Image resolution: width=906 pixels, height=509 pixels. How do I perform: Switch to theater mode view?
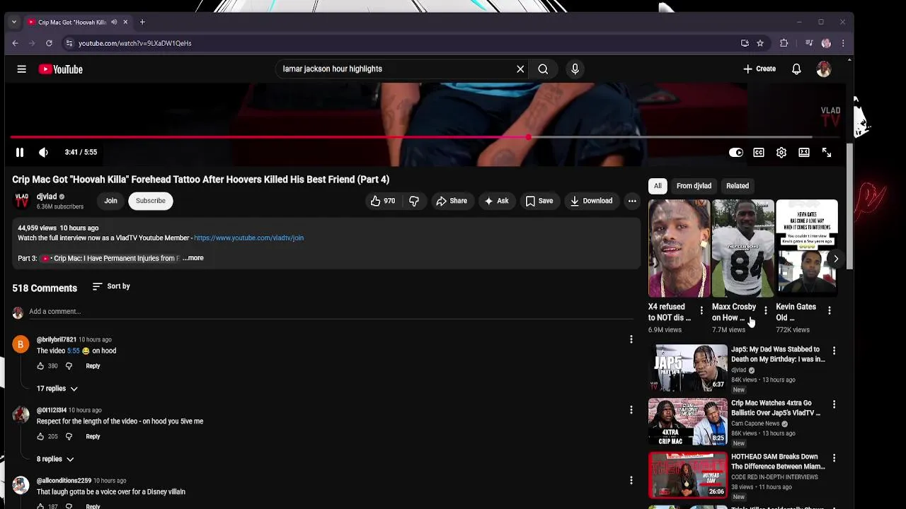tap(804, 153)
